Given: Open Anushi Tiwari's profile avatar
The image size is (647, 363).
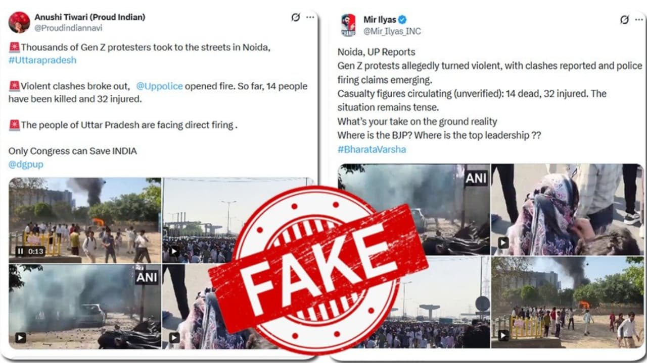Looking at the screenshot, I should [19, 22].
